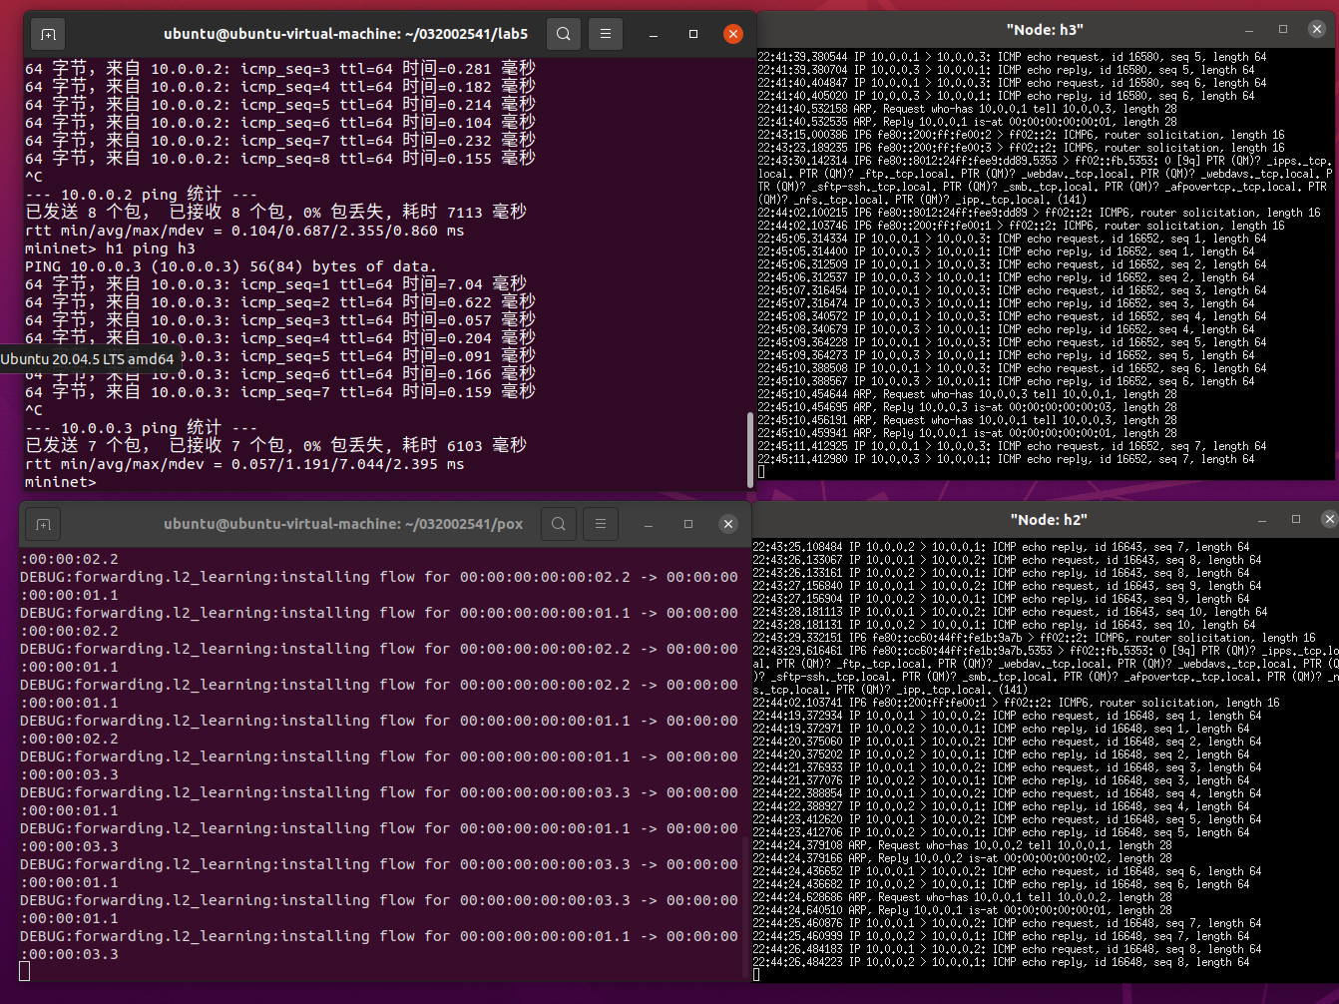The width and height of the screenshot is (1339, 1004).
Task: Click the rtt line showing 0.104/0.687/2.355/0.860 ms
Action: pos(245,231)
